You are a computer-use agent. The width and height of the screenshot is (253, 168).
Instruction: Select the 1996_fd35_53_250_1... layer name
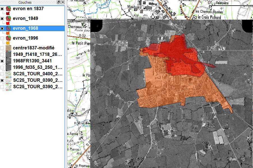point(38,67)
